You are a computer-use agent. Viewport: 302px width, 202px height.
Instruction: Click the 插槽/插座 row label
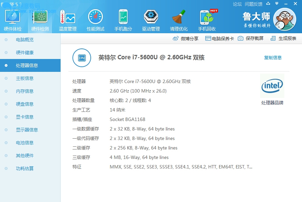(x=82, y=120)
